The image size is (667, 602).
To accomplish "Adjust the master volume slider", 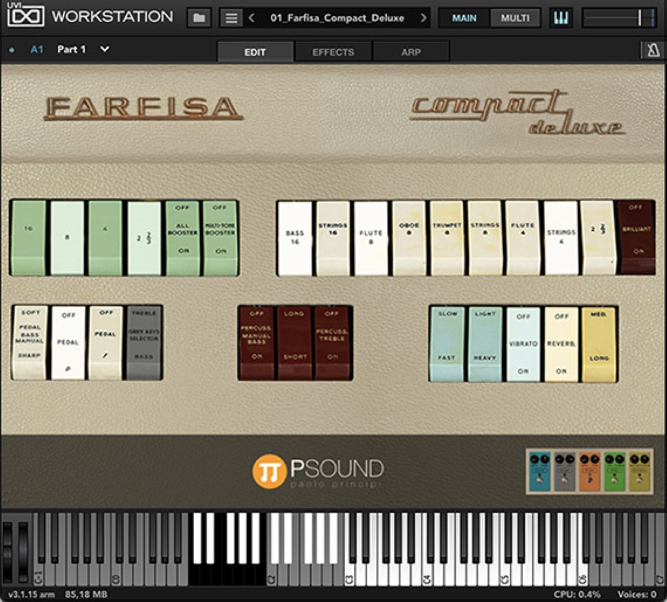I will click(x=619, y=18).
